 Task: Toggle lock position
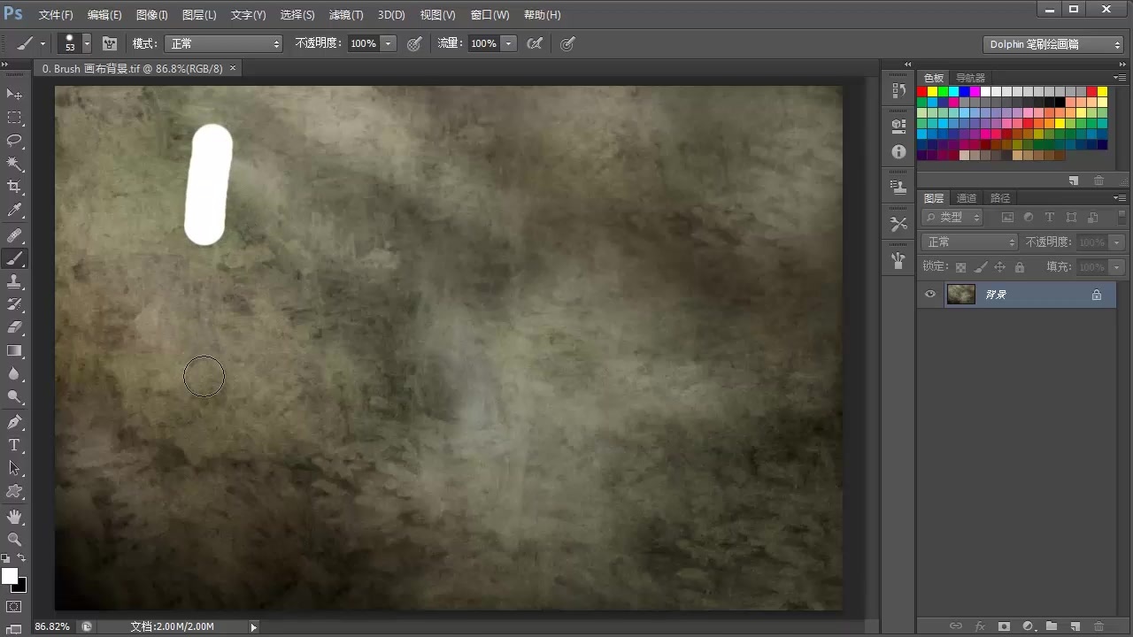click(x=999, y=267)
